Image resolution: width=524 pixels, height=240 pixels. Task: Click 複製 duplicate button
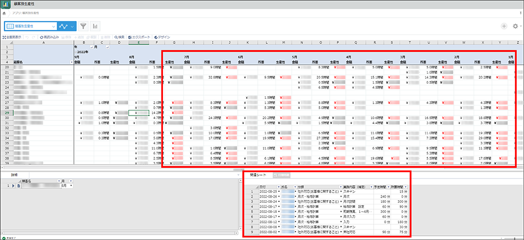click(92, 37)
